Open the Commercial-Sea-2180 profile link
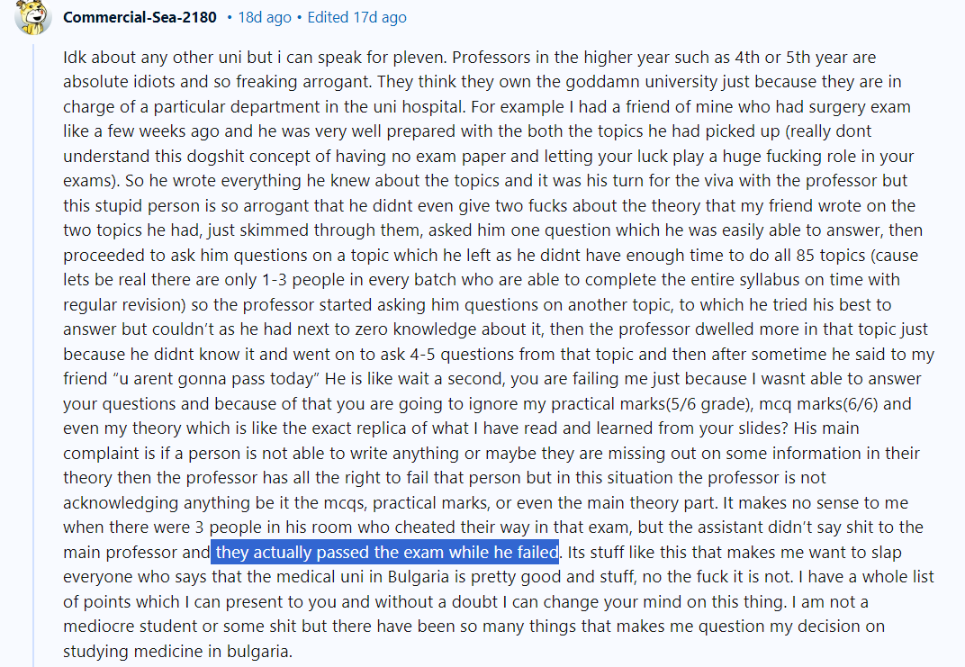Viewport: 965px width, 667px height. [140, 18]
